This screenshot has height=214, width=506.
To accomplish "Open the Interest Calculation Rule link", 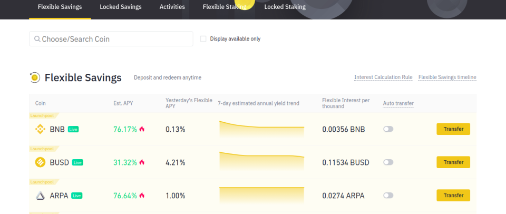I will click(x=383, y=77).
